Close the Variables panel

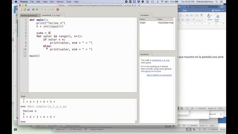[x=150, y=15]
